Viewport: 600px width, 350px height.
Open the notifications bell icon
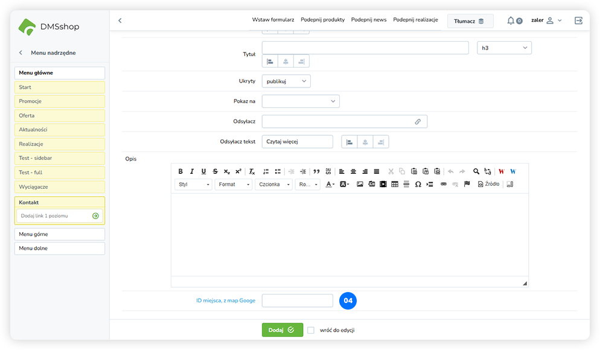point(511,21)
